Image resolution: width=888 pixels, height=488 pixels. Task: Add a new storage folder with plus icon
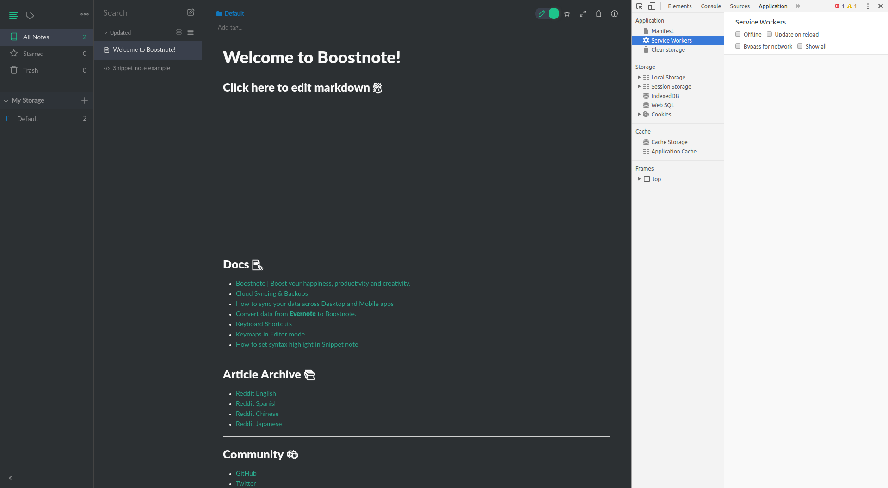[85, 100]
